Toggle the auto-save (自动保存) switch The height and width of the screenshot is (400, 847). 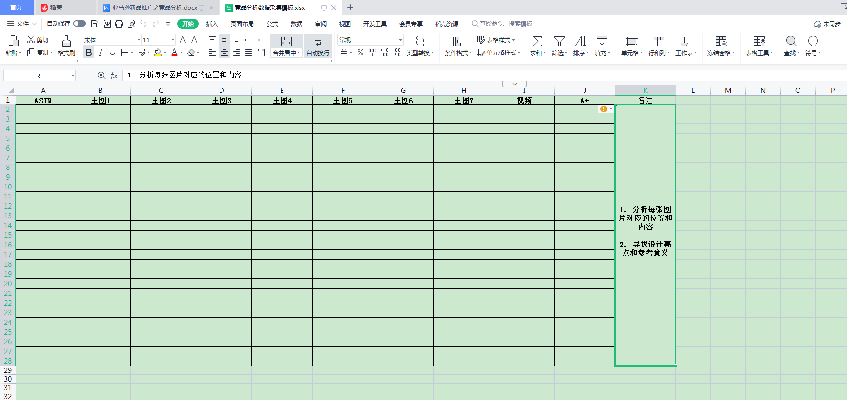79,24
